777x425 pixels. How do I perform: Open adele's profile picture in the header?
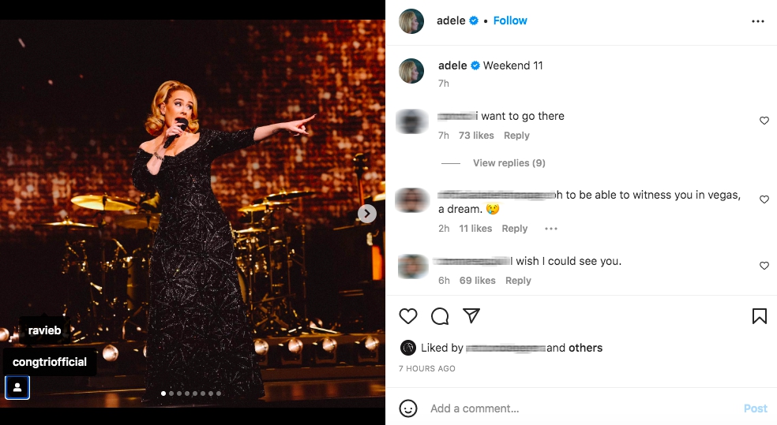[411, 21]
